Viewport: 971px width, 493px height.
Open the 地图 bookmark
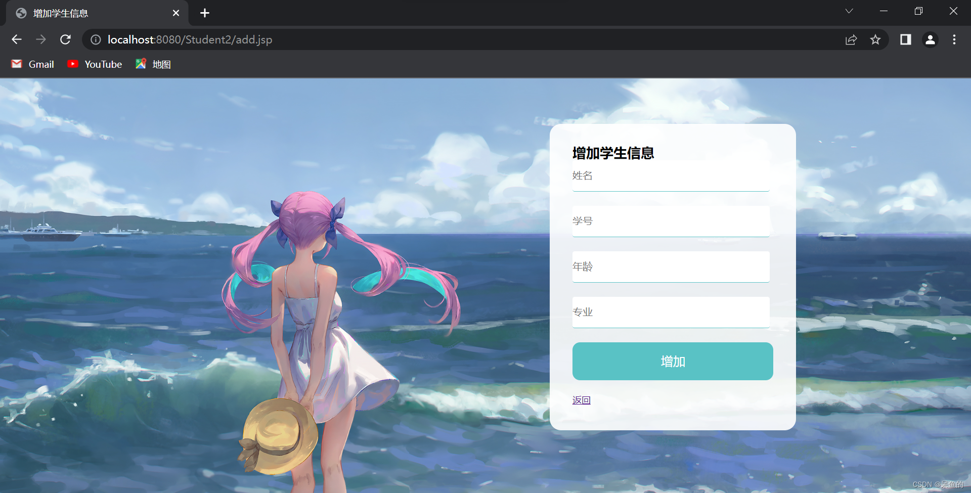click(x=153, y=64)
